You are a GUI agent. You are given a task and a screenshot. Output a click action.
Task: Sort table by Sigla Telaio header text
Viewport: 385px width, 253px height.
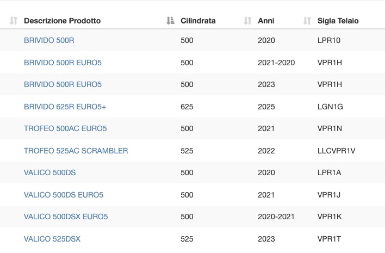pos(338,21)
